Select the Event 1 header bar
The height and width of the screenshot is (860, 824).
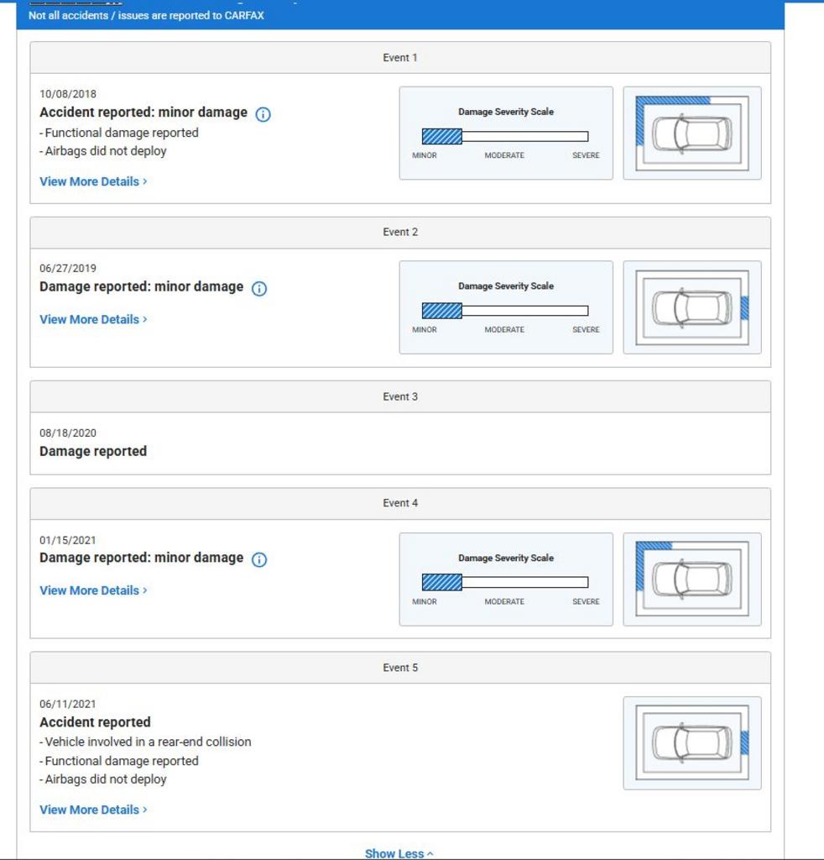[x=400, y=58]
